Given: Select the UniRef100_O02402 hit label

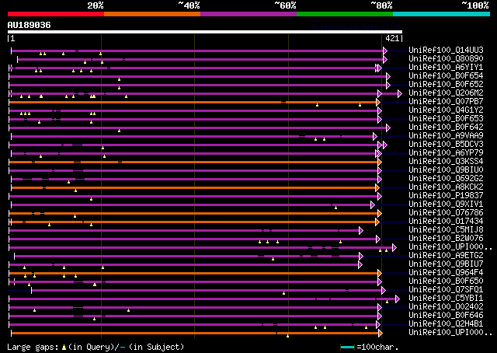Looking at the screenshot, I should (x=446, y=307).
